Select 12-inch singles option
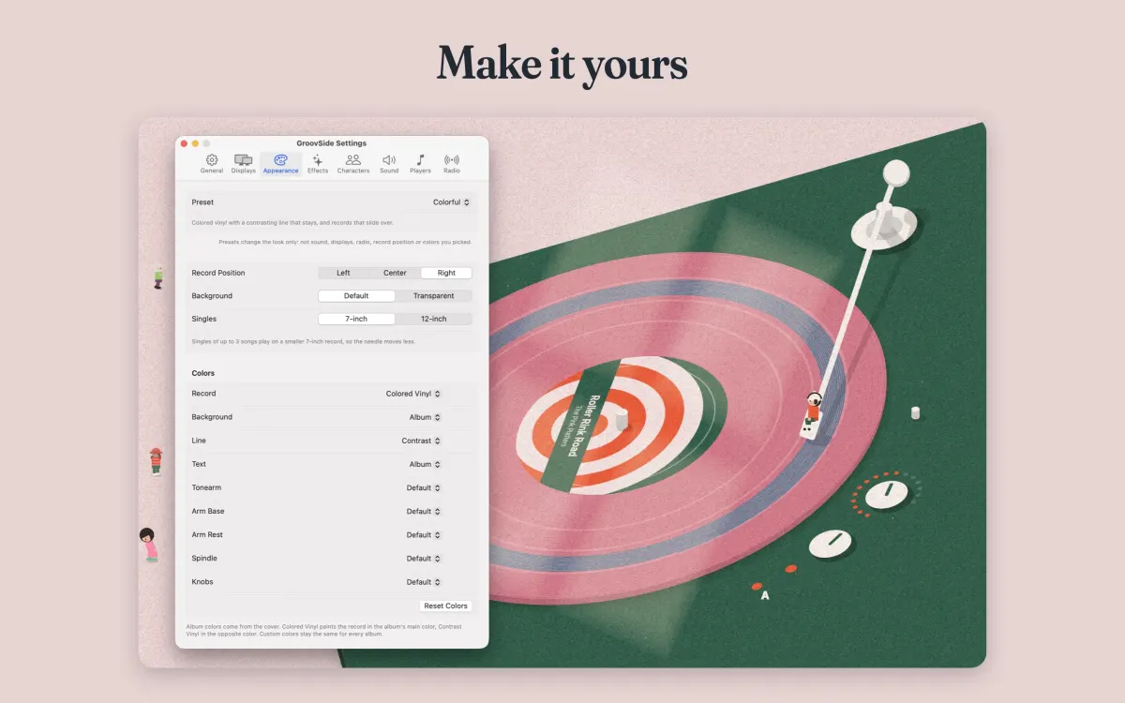This screenshot has height=703, width=1125. (433, 319)
